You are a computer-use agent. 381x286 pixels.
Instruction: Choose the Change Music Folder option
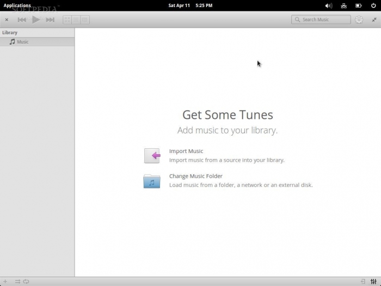(195, 176)
